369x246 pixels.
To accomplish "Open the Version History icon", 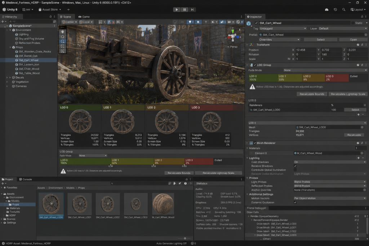I will pos(335,10).
